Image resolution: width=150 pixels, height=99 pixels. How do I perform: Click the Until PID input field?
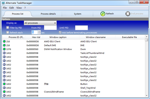point(81,28)
